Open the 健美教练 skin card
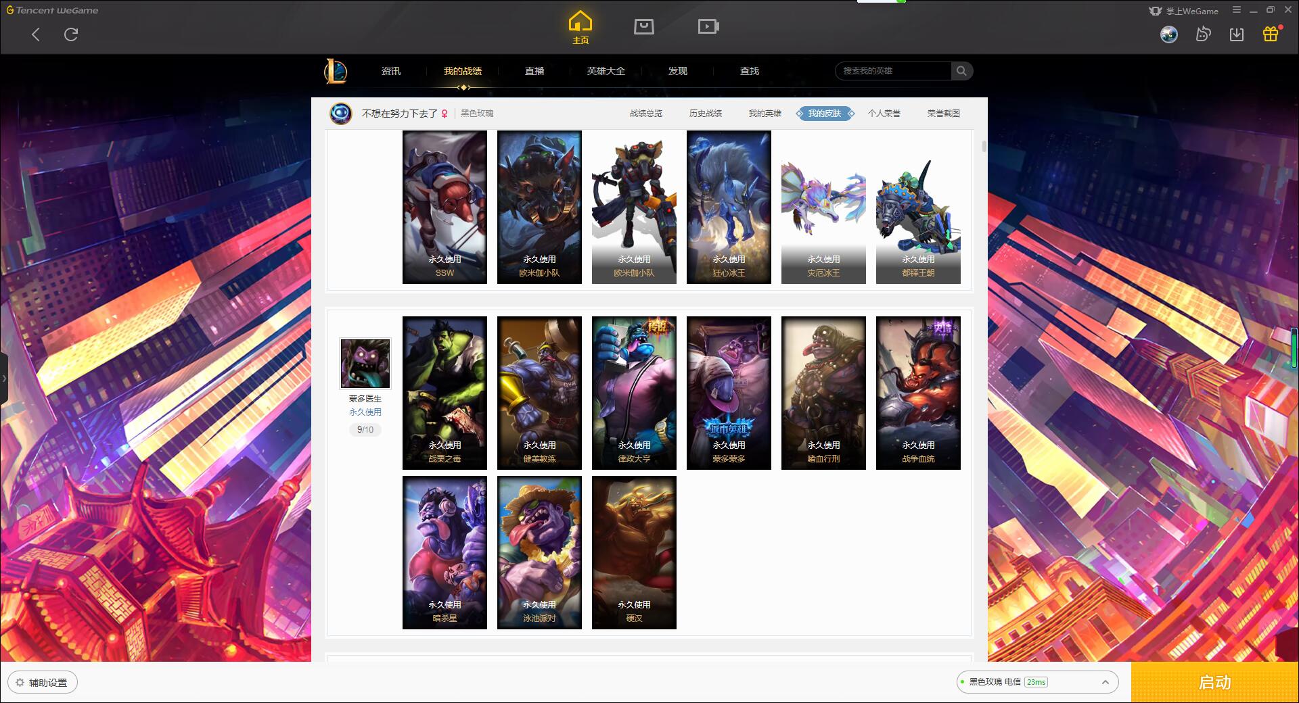Viewport: 1299px width, 703px height. pos(539,393)
